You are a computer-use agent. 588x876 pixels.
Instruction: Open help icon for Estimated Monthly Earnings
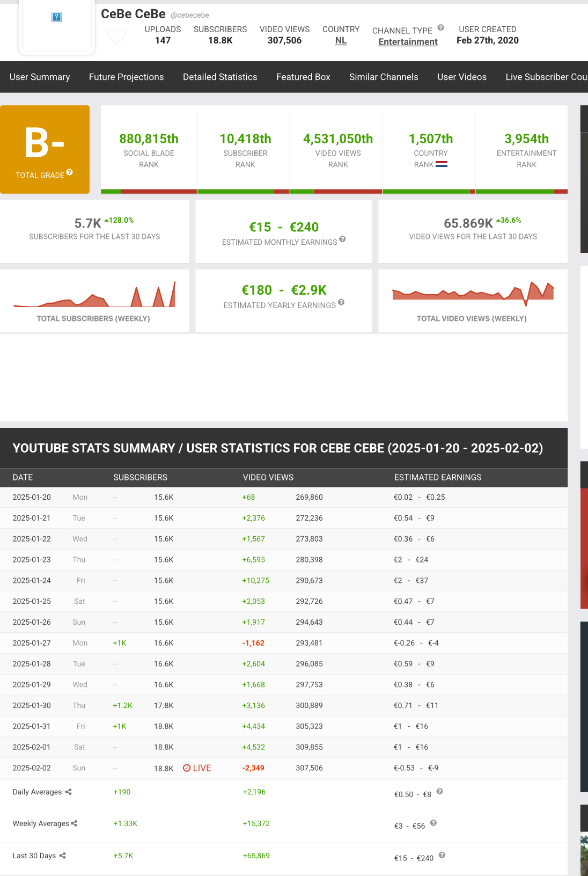342,239
